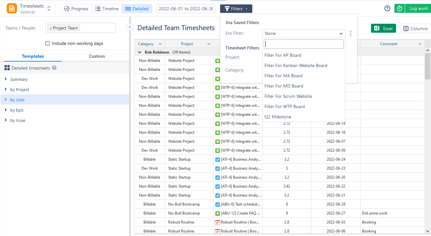
Task: Click the ATI-4 icon dated 2022-06-22
Action: point(218,186)
